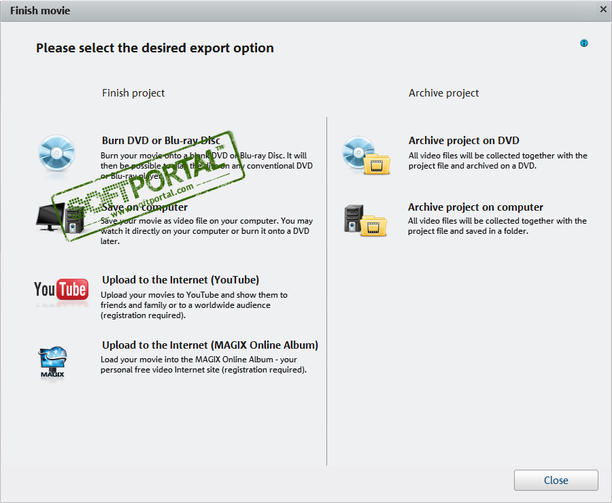Click the Archive project on computer icon
Viewport: 612px width, 503px height.
[x=366, y=220]
